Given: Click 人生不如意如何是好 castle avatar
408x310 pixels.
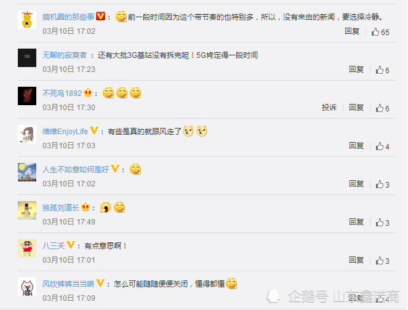Looking at the screenshot, I should click(27, 172).
